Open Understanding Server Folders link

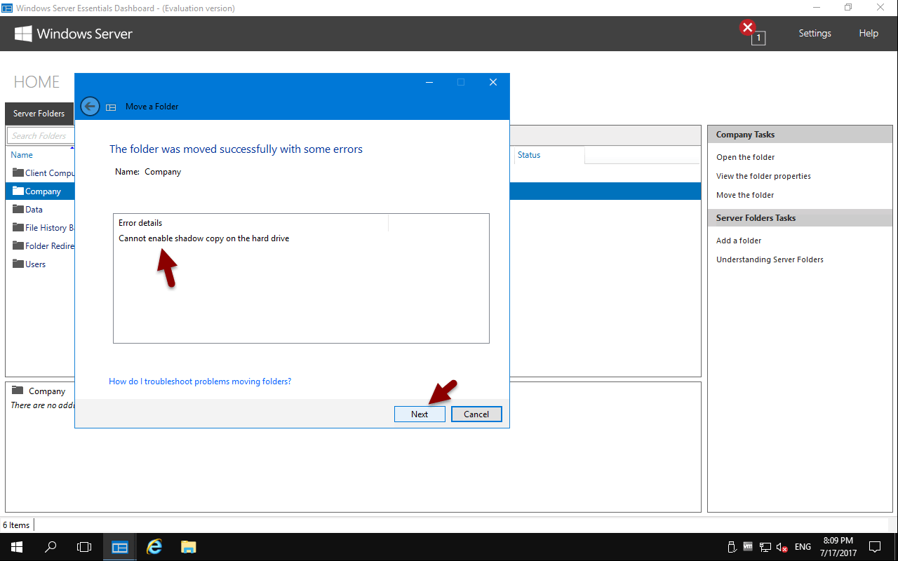pos(770,259)
